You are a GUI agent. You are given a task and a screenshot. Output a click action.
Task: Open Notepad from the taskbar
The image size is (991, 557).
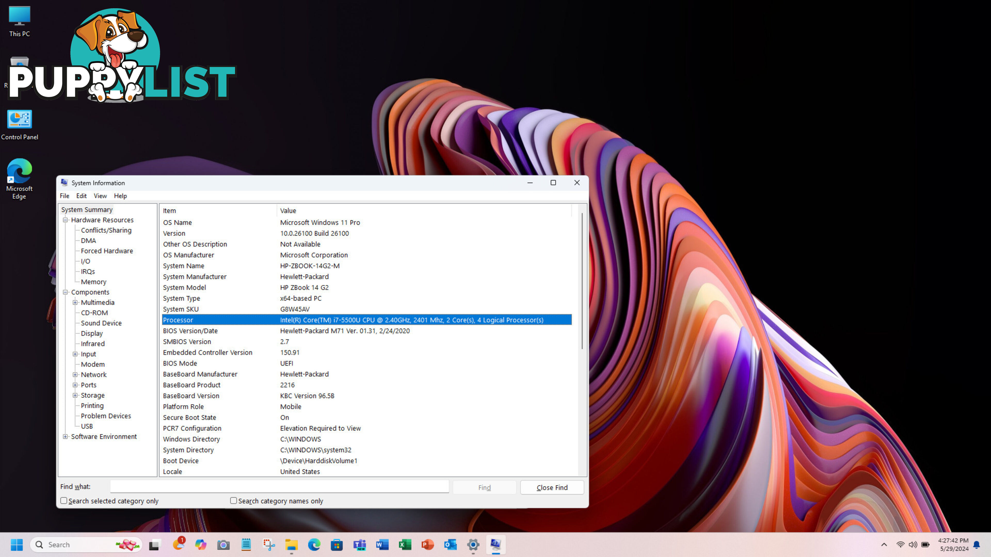246,545
